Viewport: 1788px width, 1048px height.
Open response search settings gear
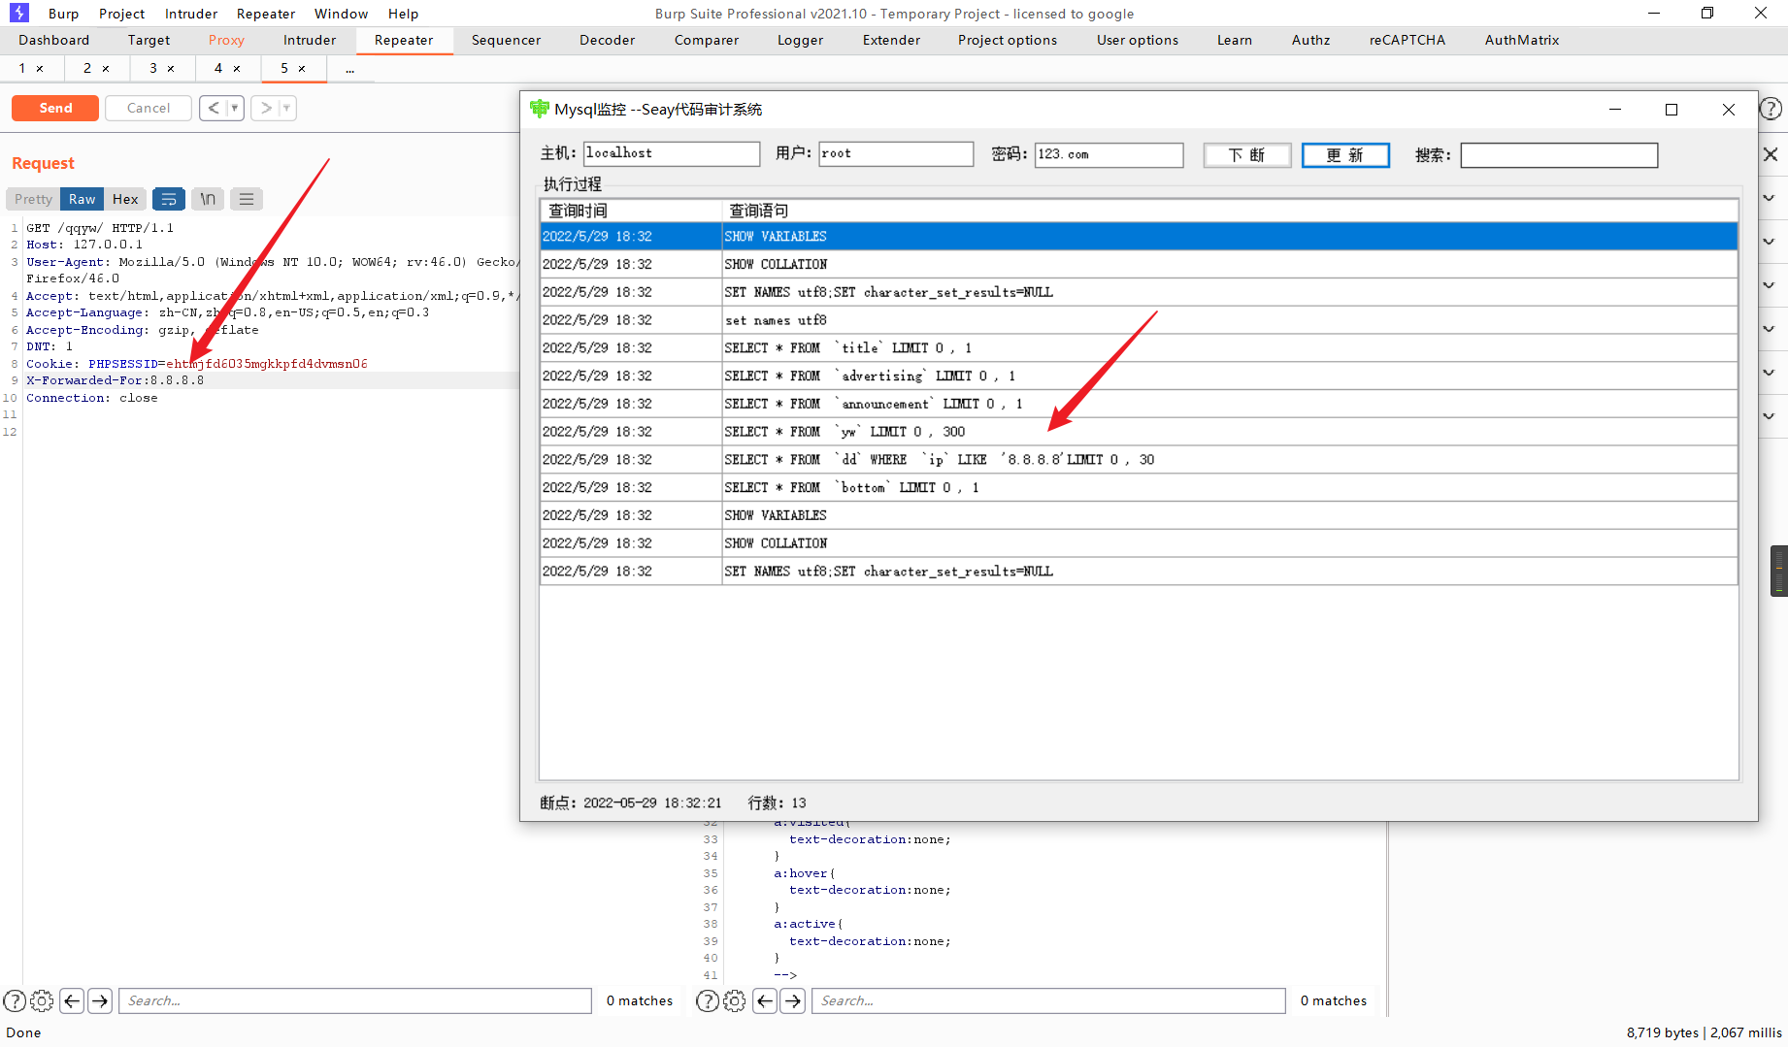pyautogui.click(x=735, y=1000)
